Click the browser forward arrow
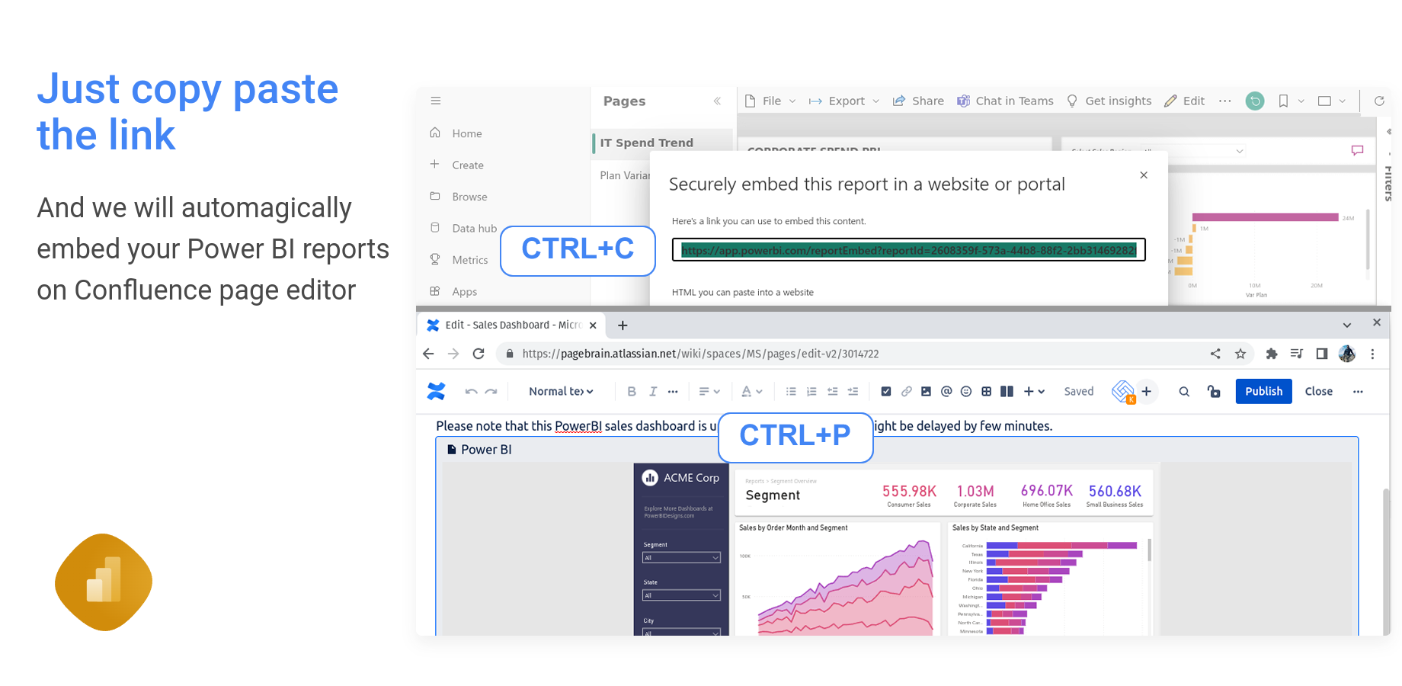This screenshot has height=686, width=1402. click(x=453, y=354)
